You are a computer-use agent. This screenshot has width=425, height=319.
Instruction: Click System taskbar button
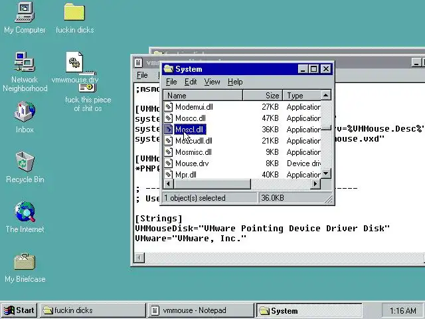pyautogui.click(x=309, y=310)
